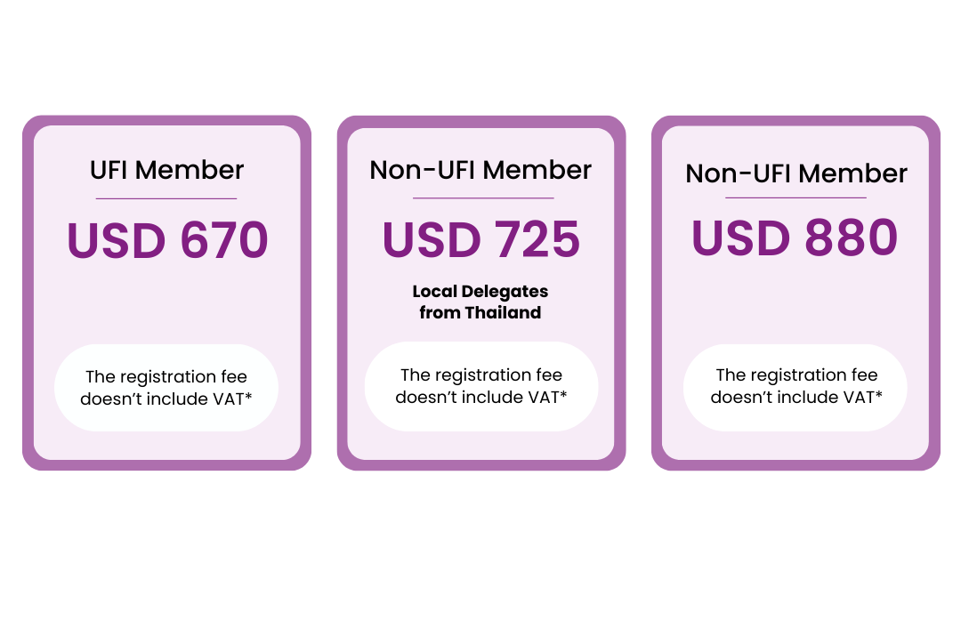Click the VAT asterisk in the USD 670 card

click(248, 396)
